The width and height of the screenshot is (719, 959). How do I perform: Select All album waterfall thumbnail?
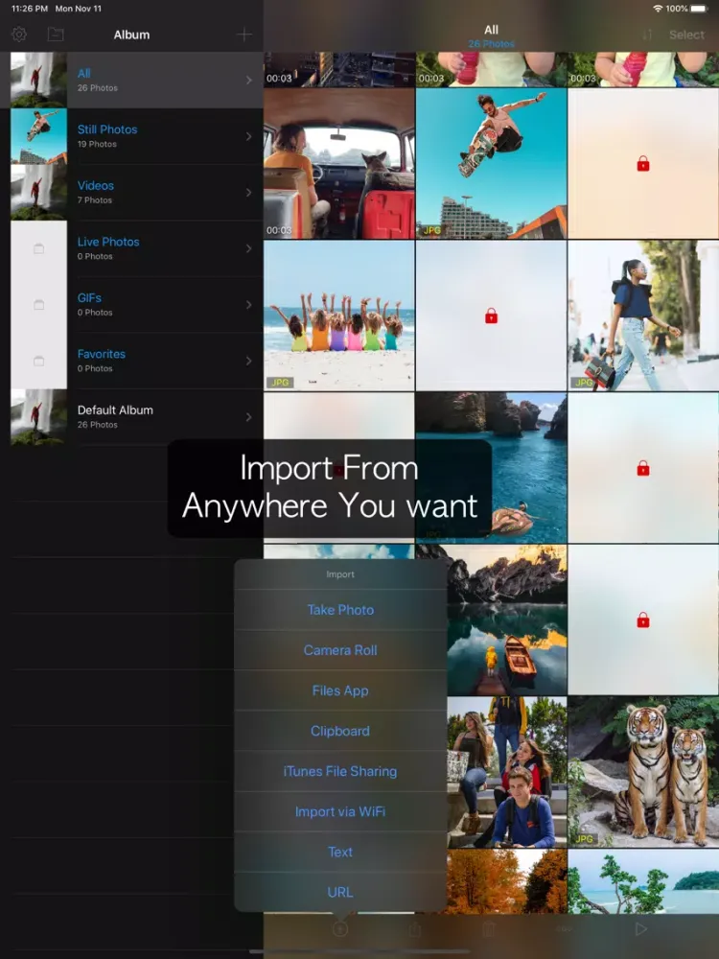pyautogui.click(x=38, y=81)
